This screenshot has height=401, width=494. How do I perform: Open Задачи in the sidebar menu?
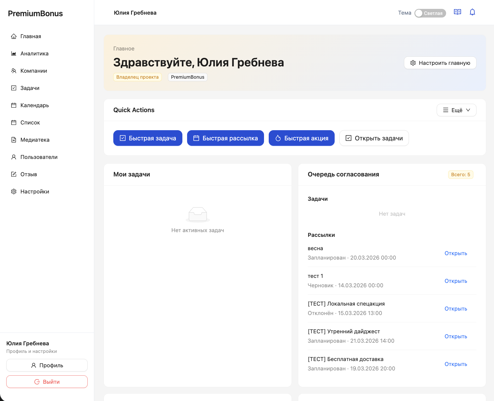[30, 88]
